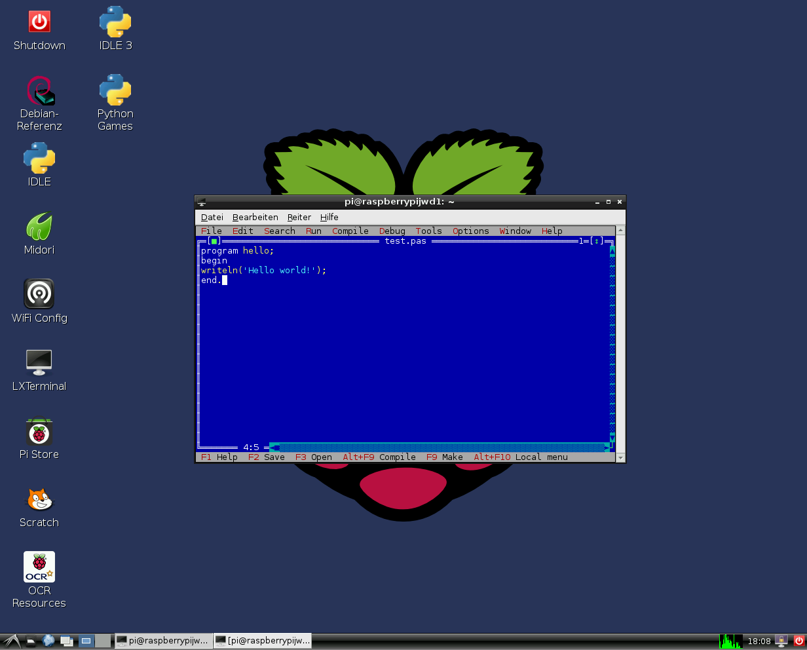Switch to the first virtual desktop pager
Viewport: 807px width, 650px height.
coord(86,641)
